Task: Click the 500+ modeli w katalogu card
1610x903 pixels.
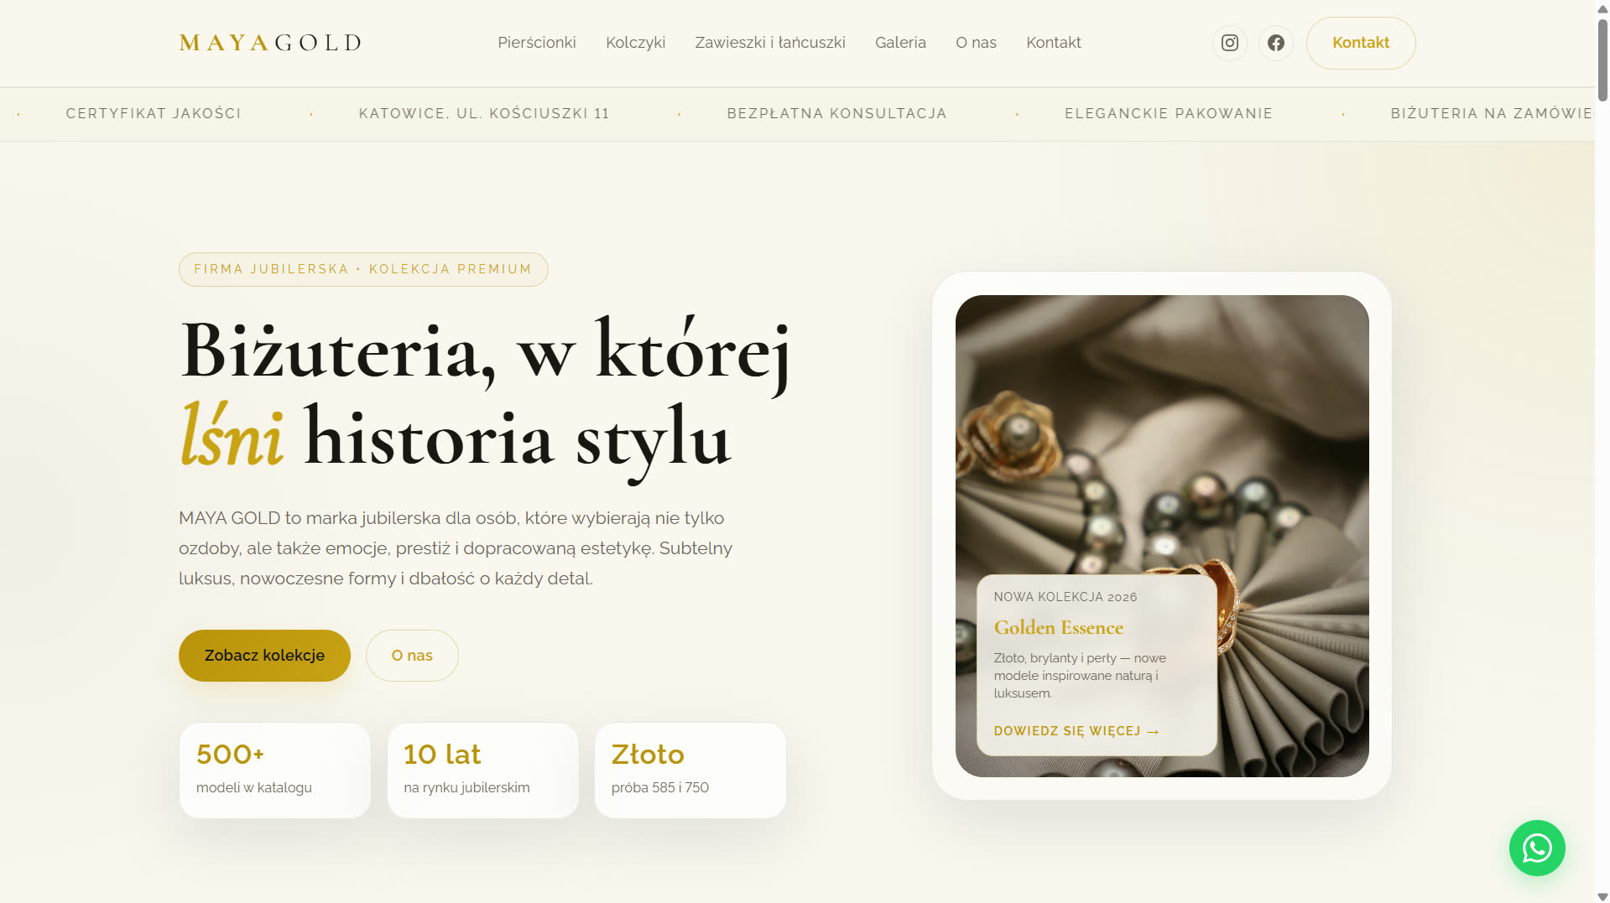Action: coord(275,770)
